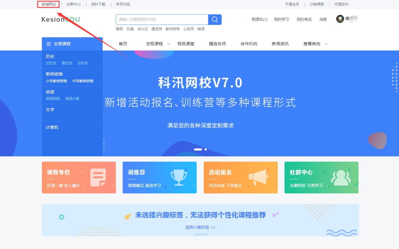Expand the 查看其他 dropdown menu

pos(315,44)
